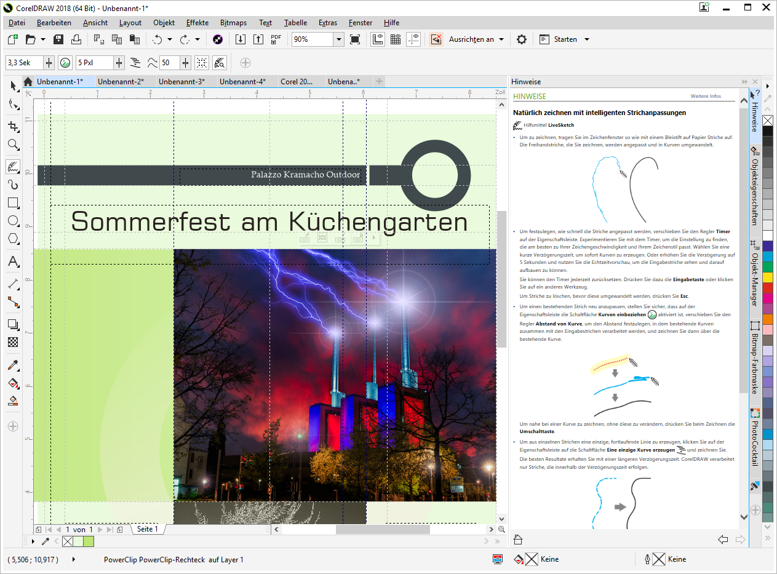Expand the Starten dropdown menu

pos(586,39)
